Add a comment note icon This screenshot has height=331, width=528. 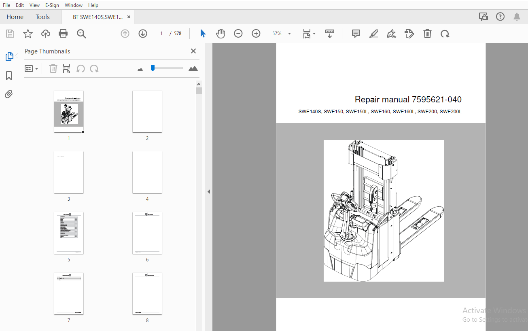point(356,34)
